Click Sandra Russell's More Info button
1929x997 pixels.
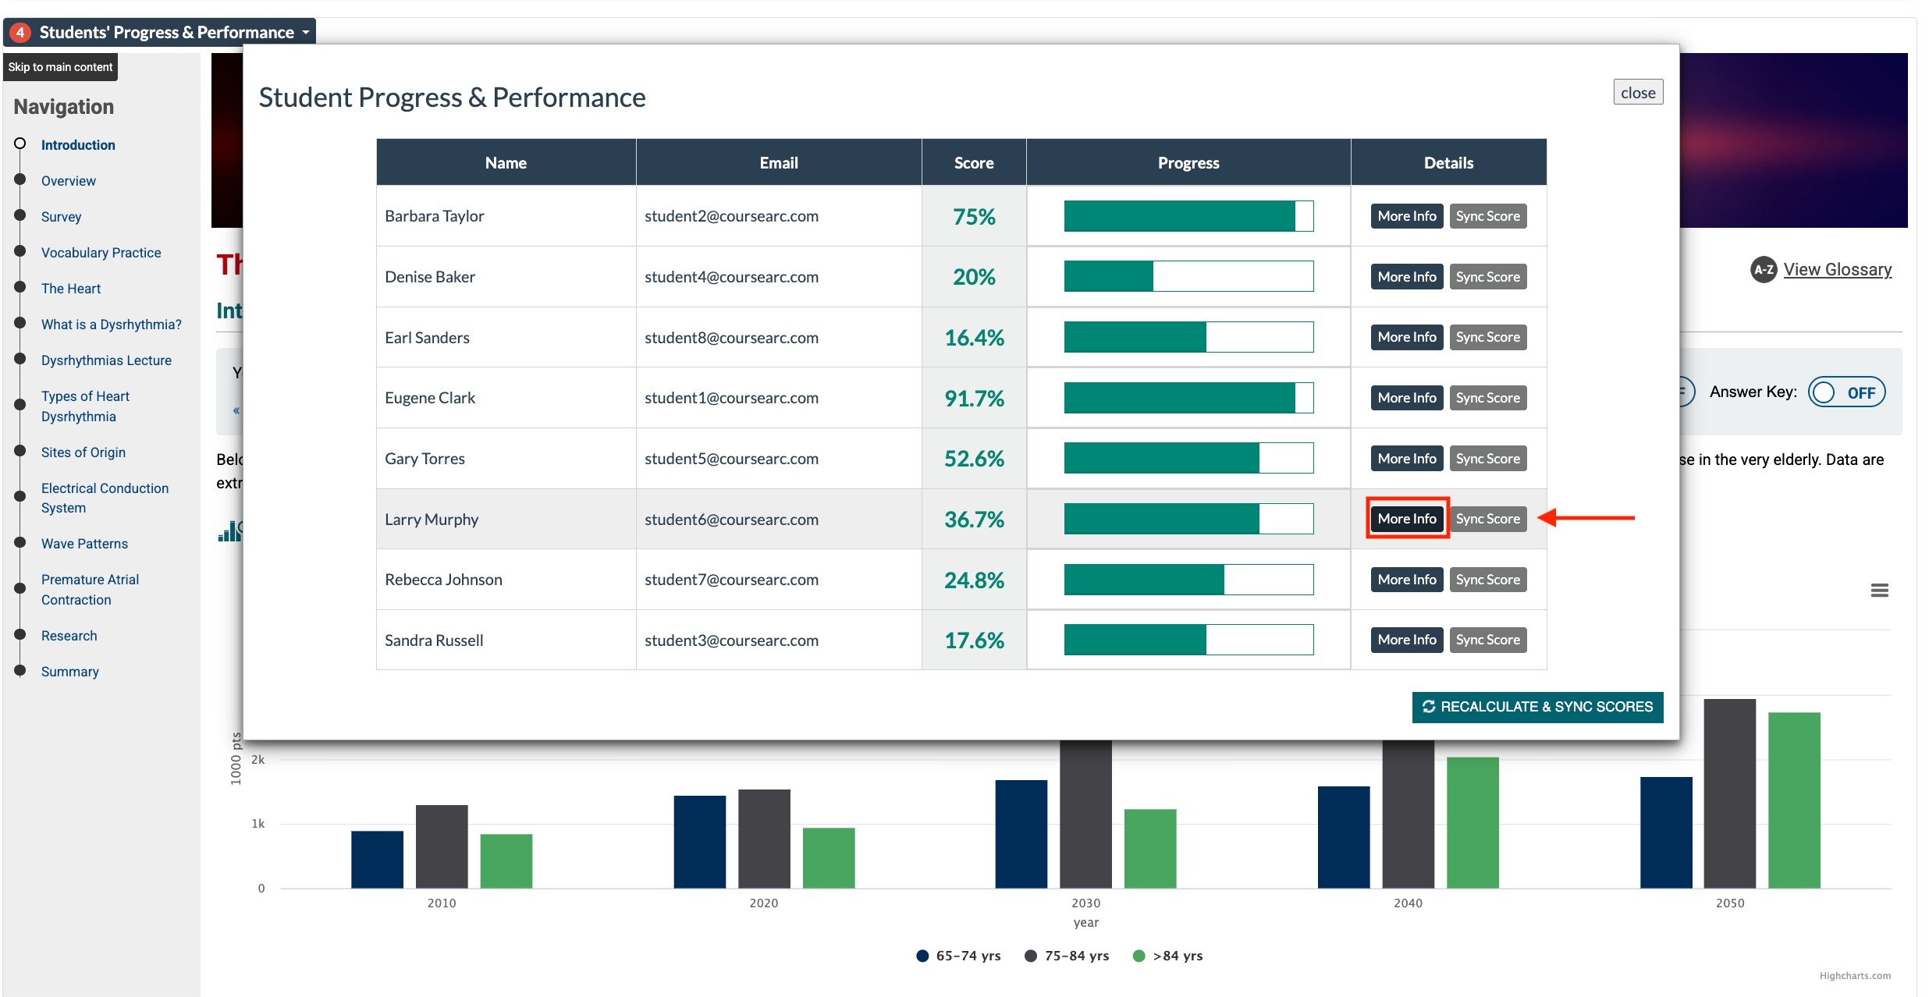click(x=1406, y=640)
